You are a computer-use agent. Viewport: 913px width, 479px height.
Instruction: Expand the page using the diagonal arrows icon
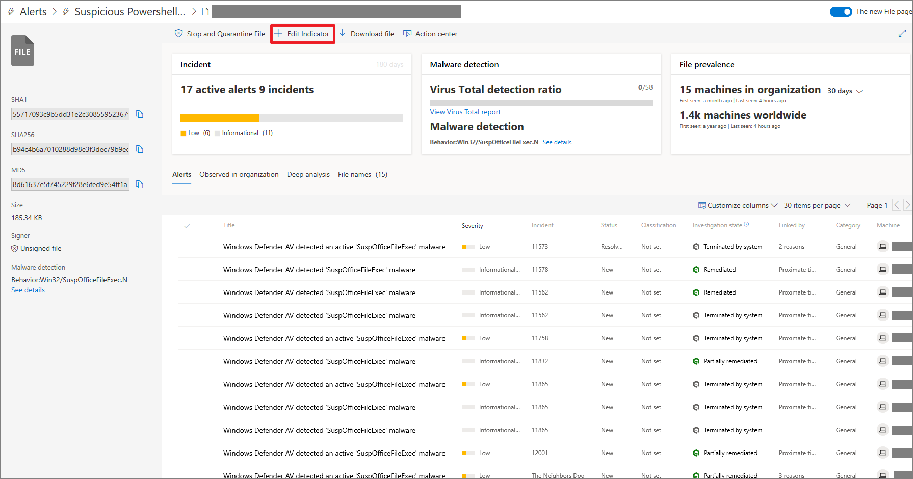click(902, 33)
